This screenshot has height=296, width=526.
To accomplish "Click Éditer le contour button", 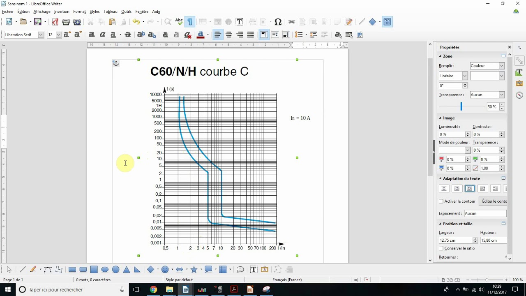I will tap(493, 201).
